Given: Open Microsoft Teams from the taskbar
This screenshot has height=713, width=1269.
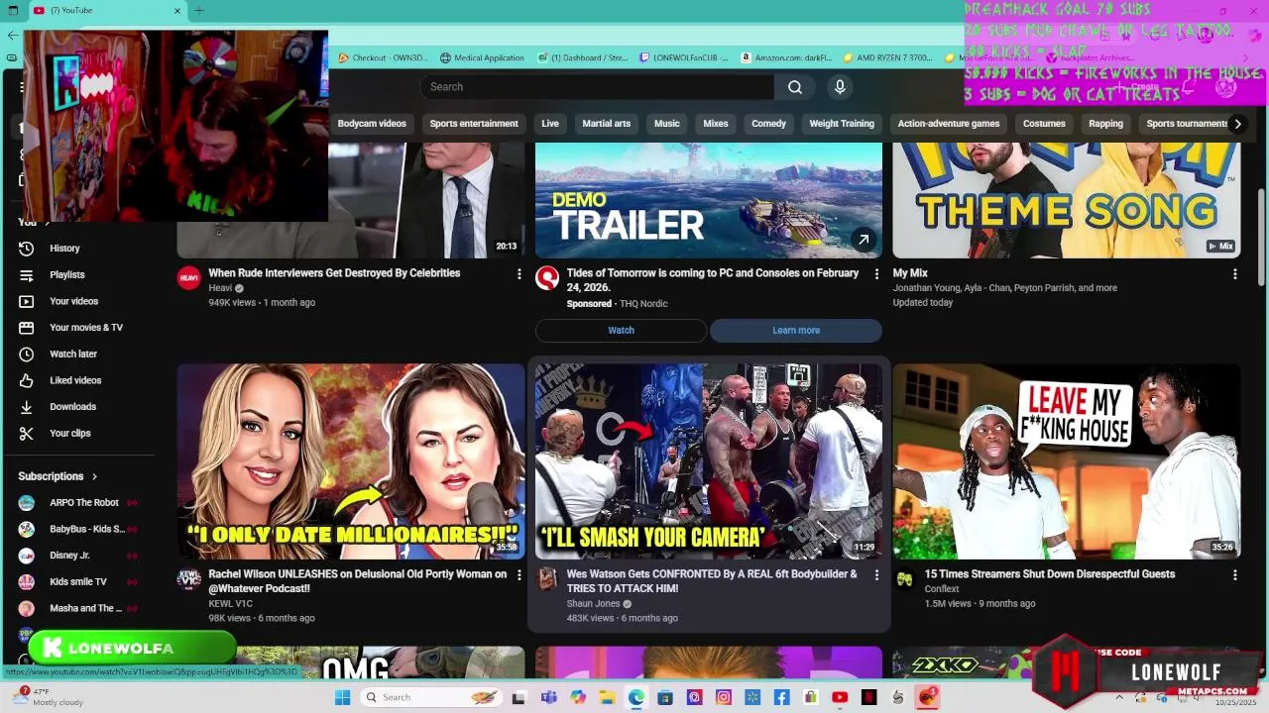Looking at the screenshot, I should point(548,697).
